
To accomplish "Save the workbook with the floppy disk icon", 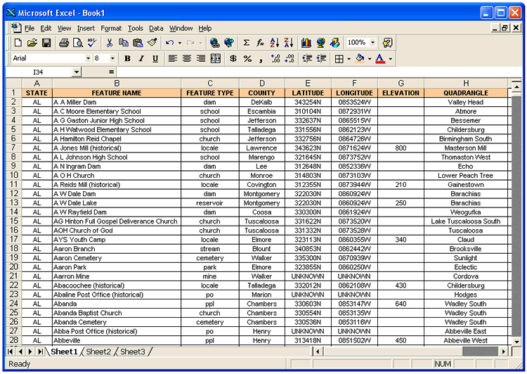I will (x=46, y=43).
